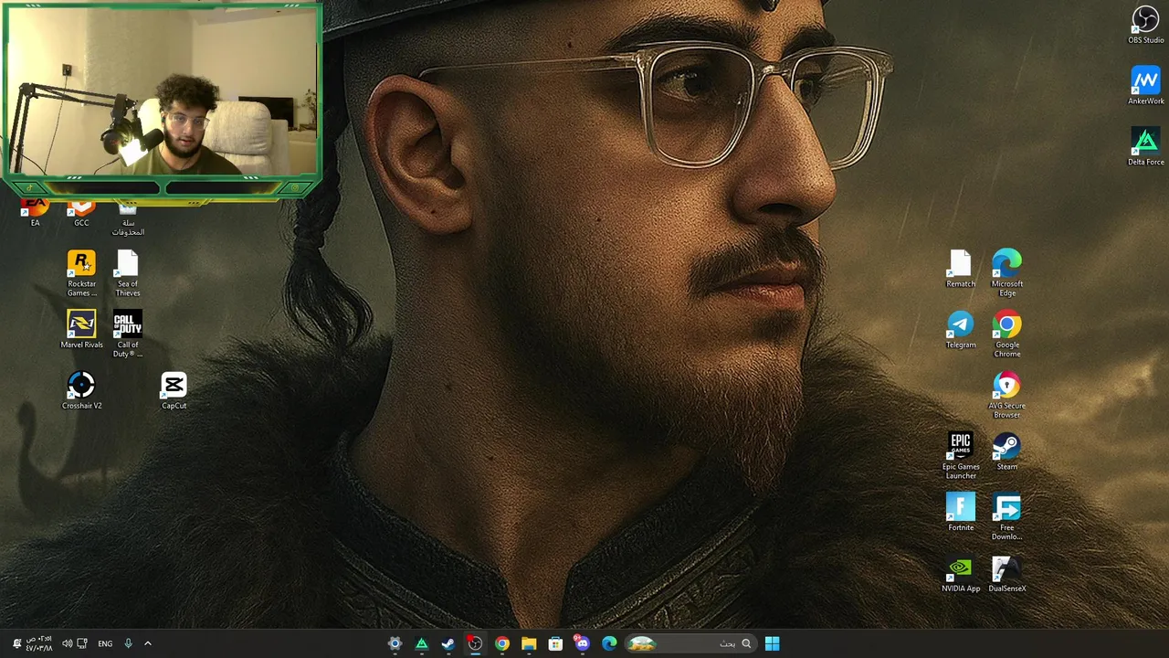Launch Epic Games Launcher from the desktop
The image size is (1169, 658).
tap(960, 455)
